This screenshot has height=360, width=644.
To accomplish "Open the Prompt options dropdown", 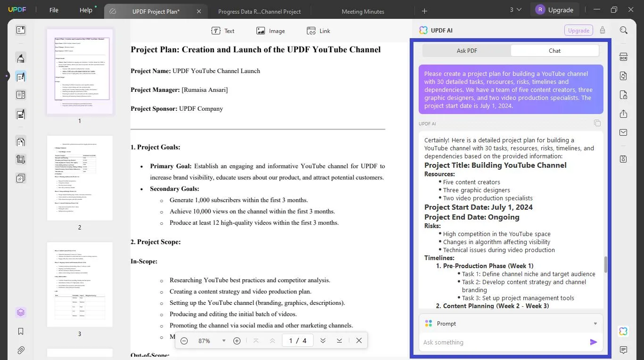I will tap(594, 323).
